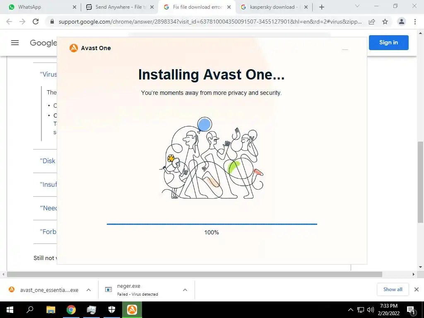Click the address bar URL

coord(210,22)
